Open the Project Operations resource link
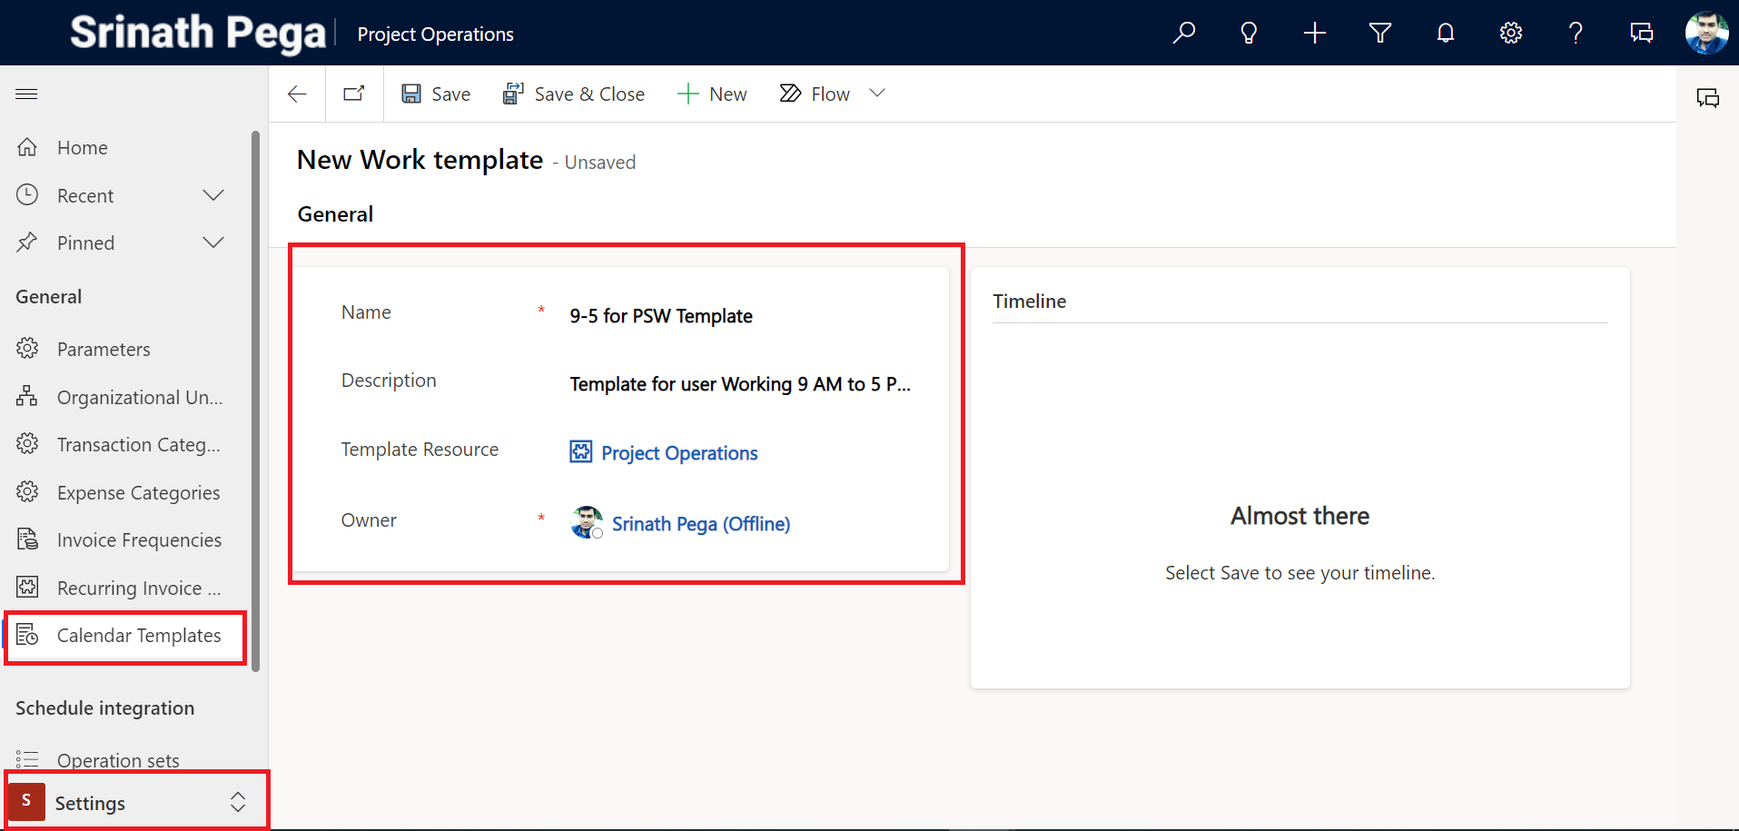 coord(678,453)
